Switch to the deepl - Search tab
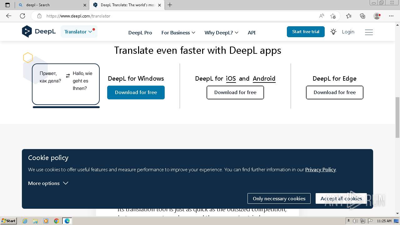The width and height of the screenshot is (400, 225). (x=52, y=5)
